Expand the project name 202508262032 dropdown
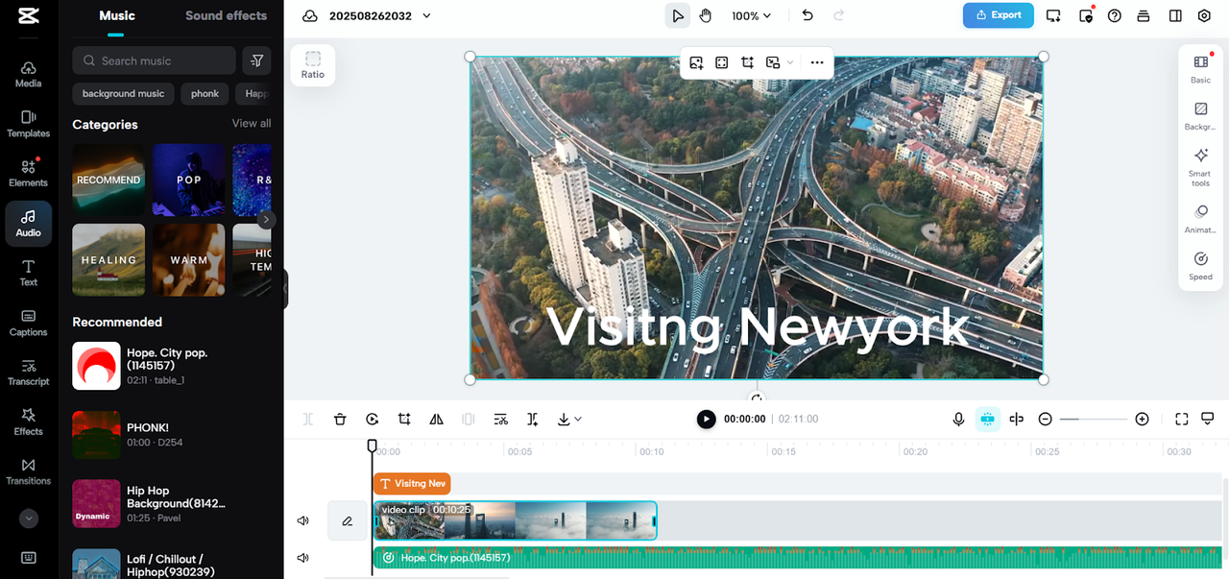1229x579 pixels. pos(426,15)
